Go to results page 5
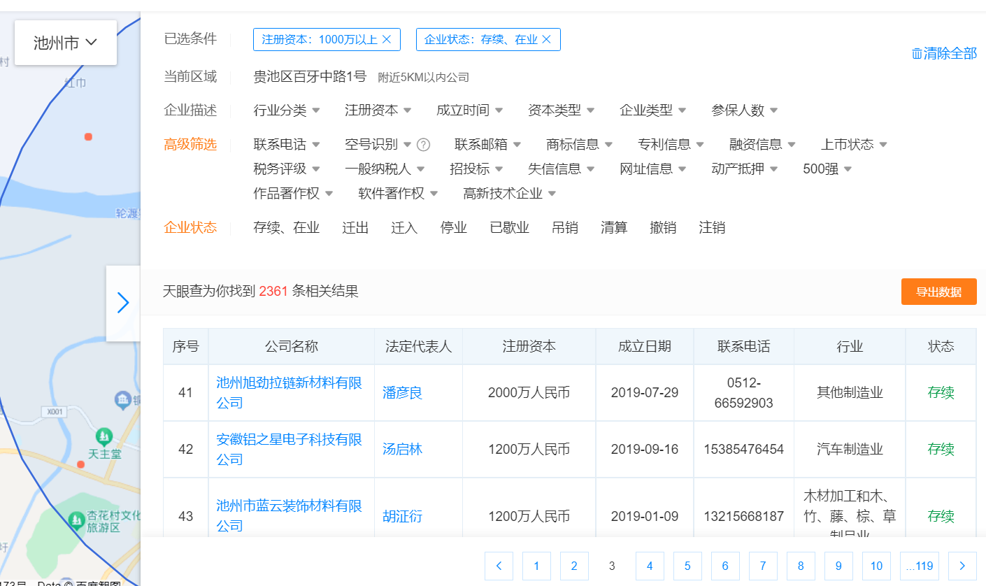The height and width of the screenshot is (586, 986). click(687, 566)
